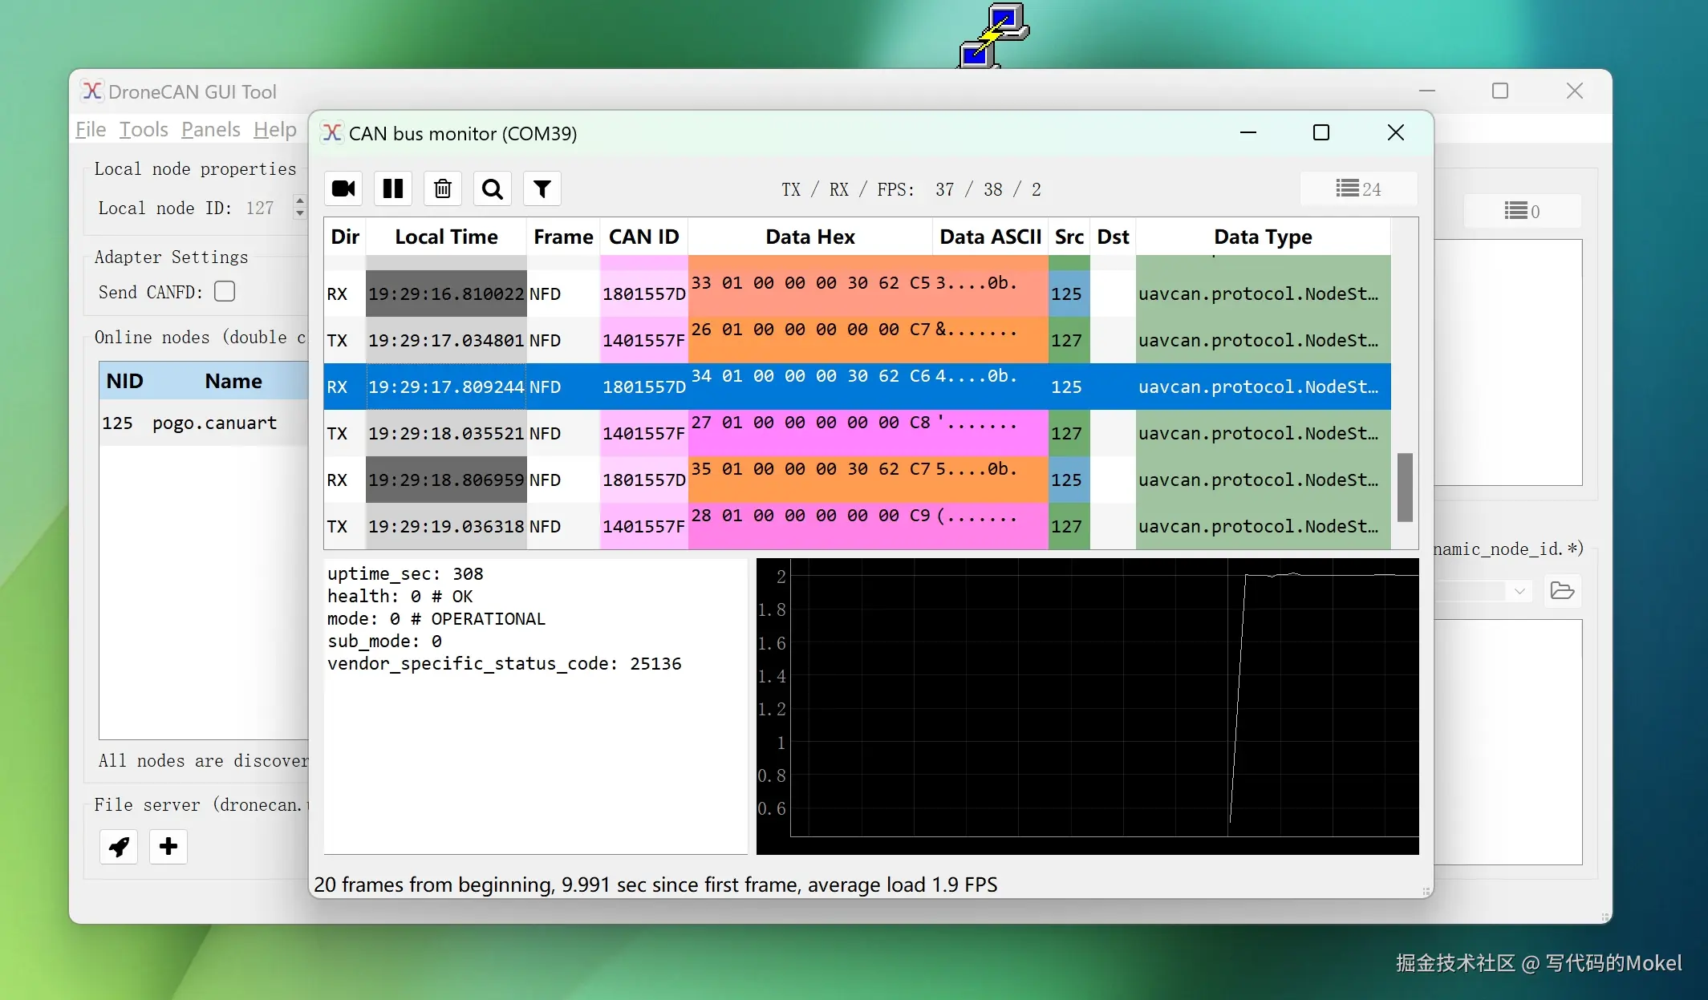Open the Tools menu
Screen dimensions: 1708x1000
tap(144, 130)
